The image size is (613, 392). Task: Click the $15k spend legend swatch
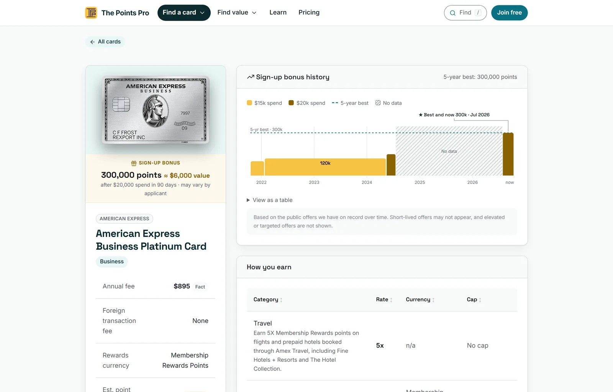249,103
